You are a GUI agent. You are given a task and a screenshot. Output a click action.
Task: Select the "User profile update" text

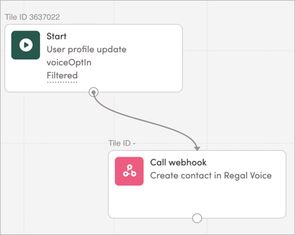86,50
